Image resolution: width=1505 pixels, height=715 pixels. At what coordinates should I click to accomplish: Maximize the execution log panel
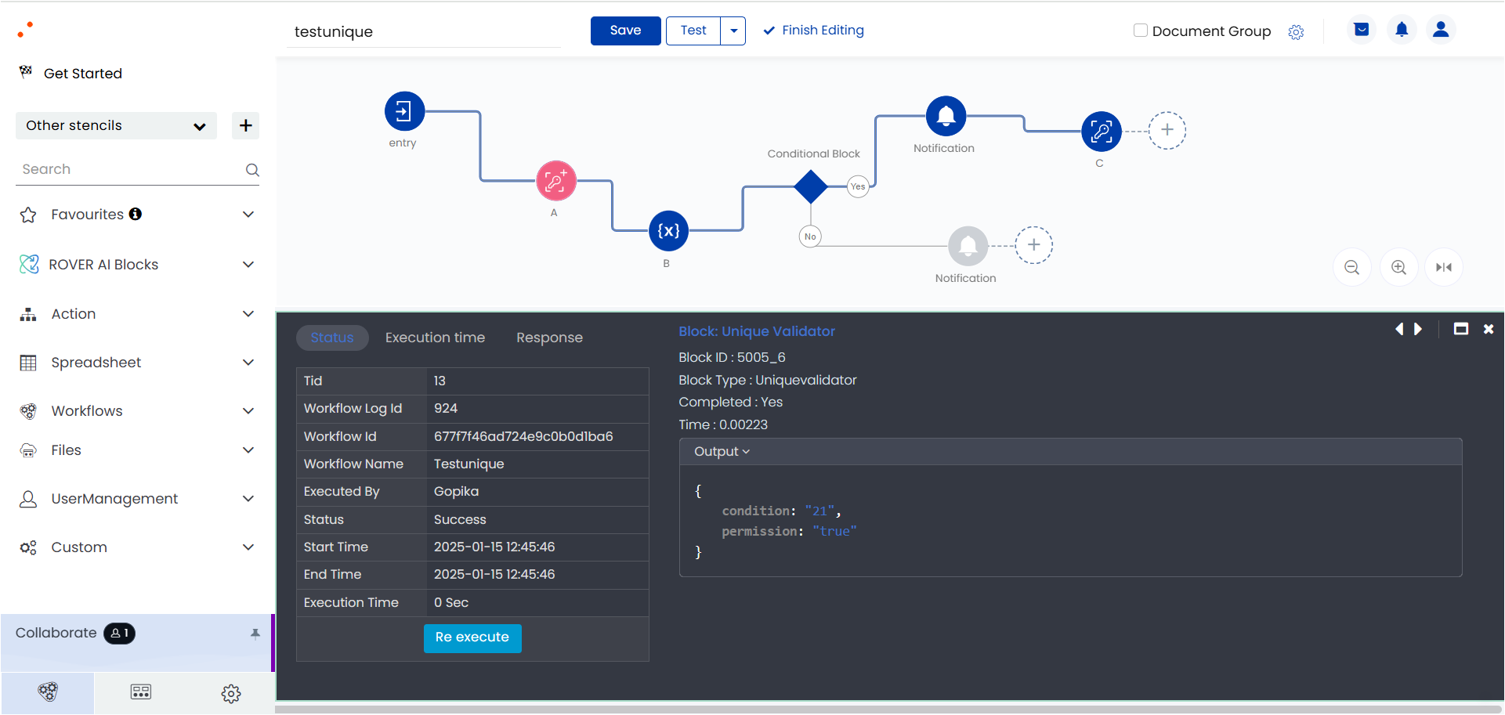[x=1461, y=329]
